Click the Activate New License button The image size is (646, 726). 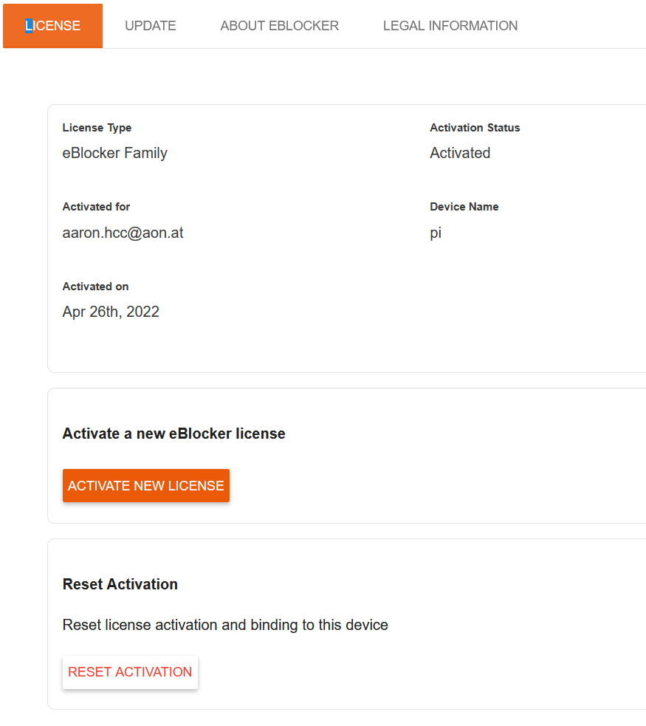pos(146,486)
